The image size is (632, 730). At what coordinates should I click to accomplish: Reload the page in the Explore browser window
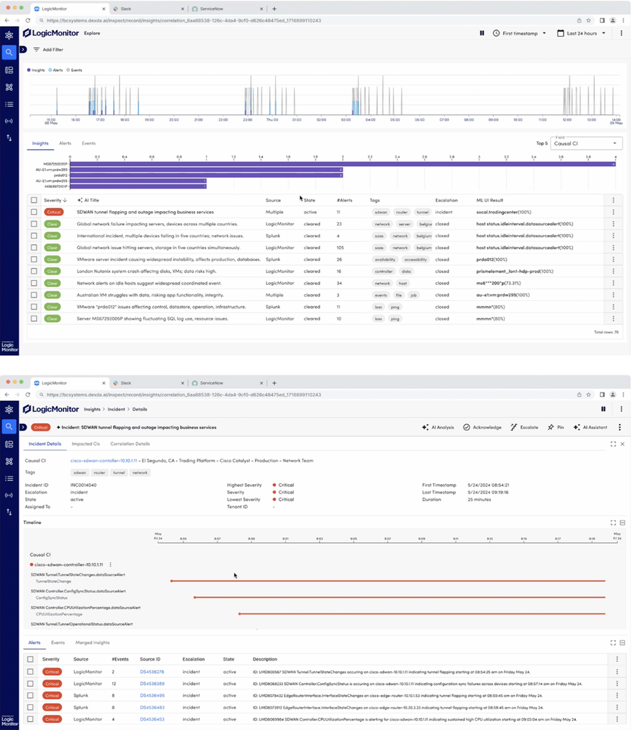point(28,20)
